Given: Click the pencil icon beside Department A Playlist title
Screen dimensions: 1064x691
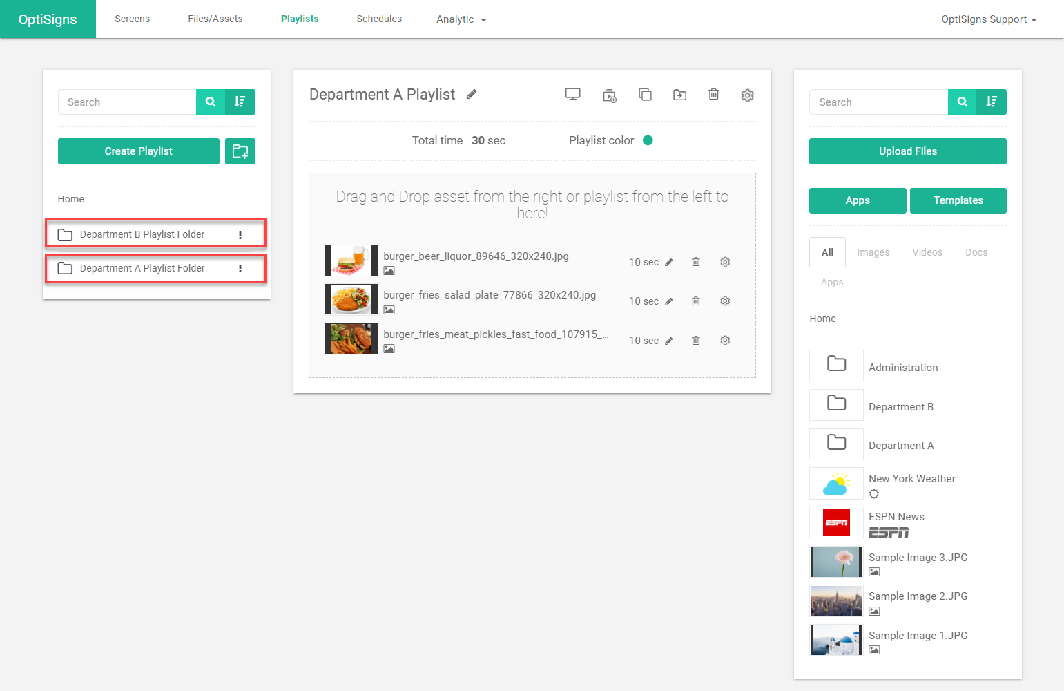Looking at the screenshot, I should (x=472, y=95).
